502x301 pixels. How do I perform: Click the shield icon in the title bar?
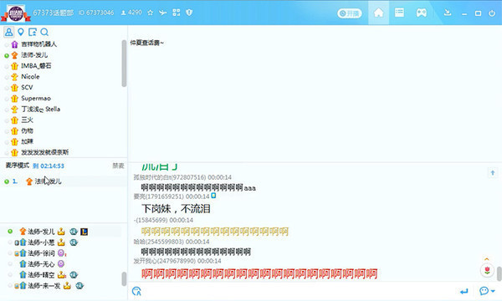189,13
